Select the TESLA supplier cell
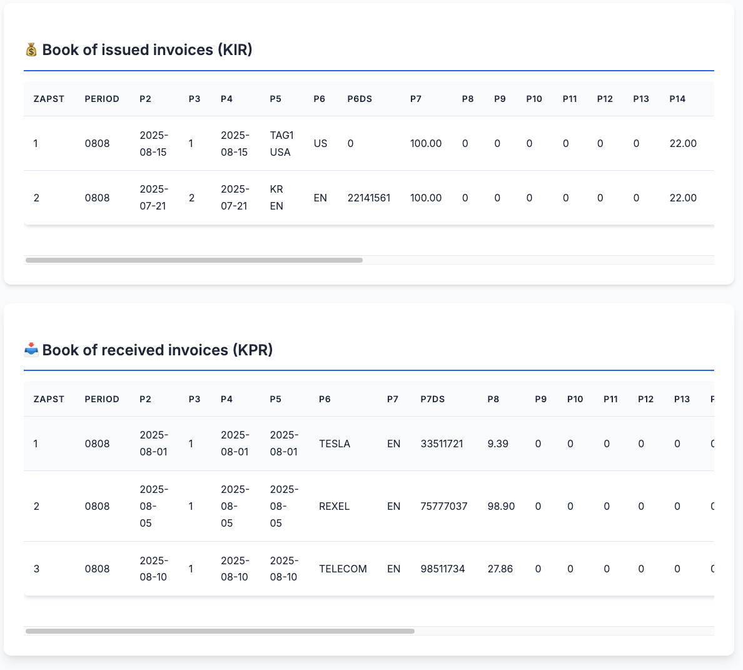The height and width of the screenshot is (670, 743). [x=335, y=444]
